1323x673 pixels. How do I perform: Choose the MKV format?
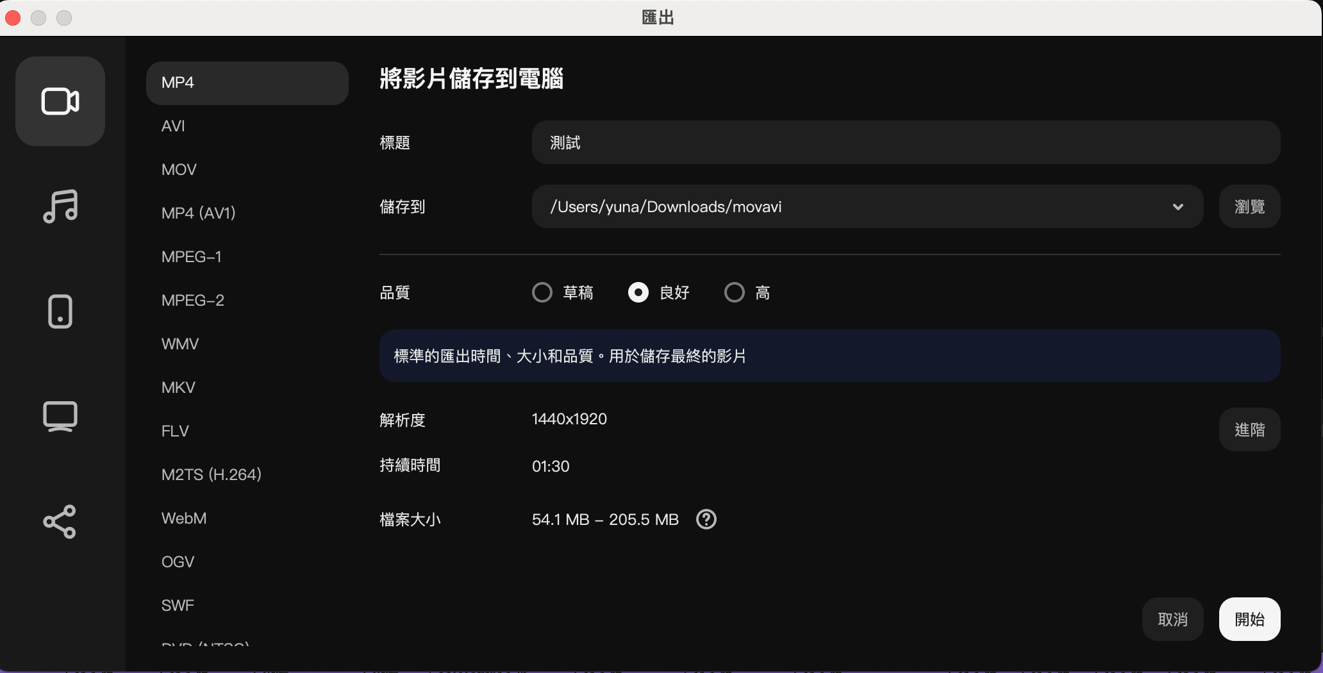[x=247, y=388]
